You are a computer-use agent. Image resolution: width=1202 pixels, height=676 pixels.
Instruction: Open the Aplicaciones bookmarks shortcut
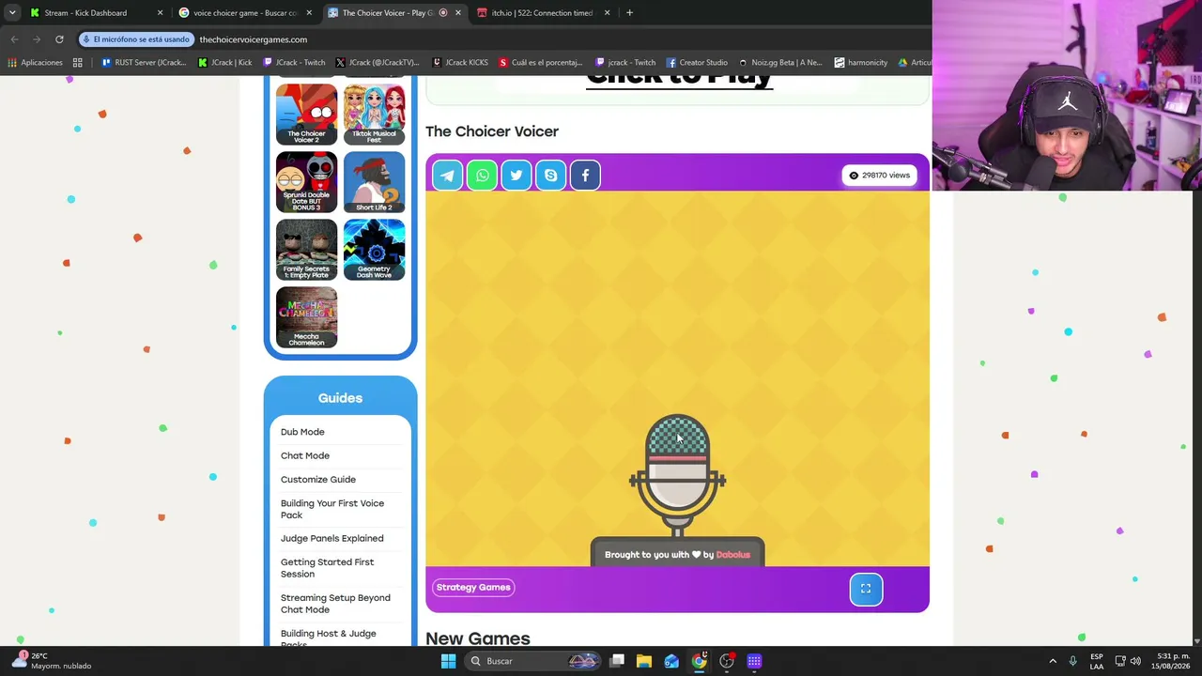[36, 63]
